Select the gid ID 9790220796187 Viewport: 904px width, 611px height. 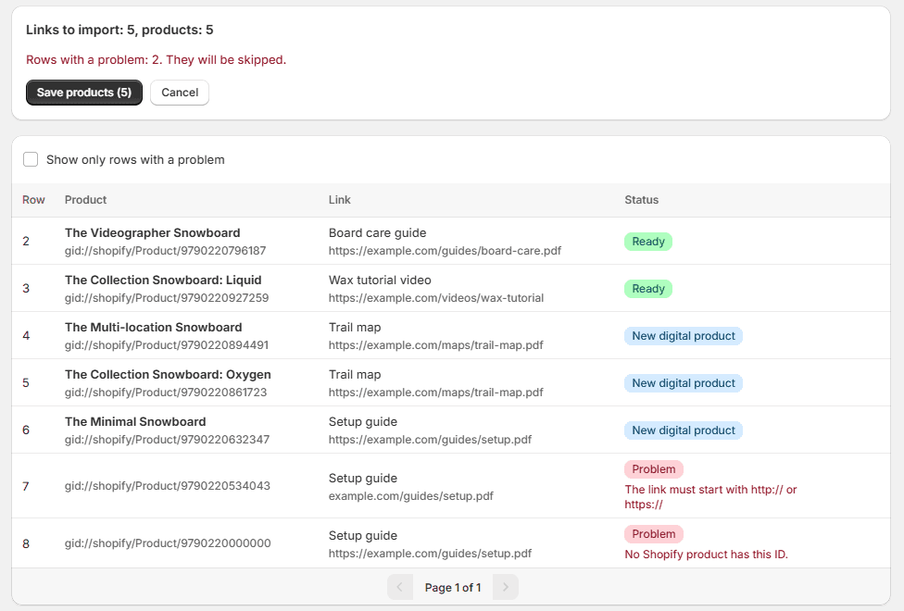[x=166, y=251]
